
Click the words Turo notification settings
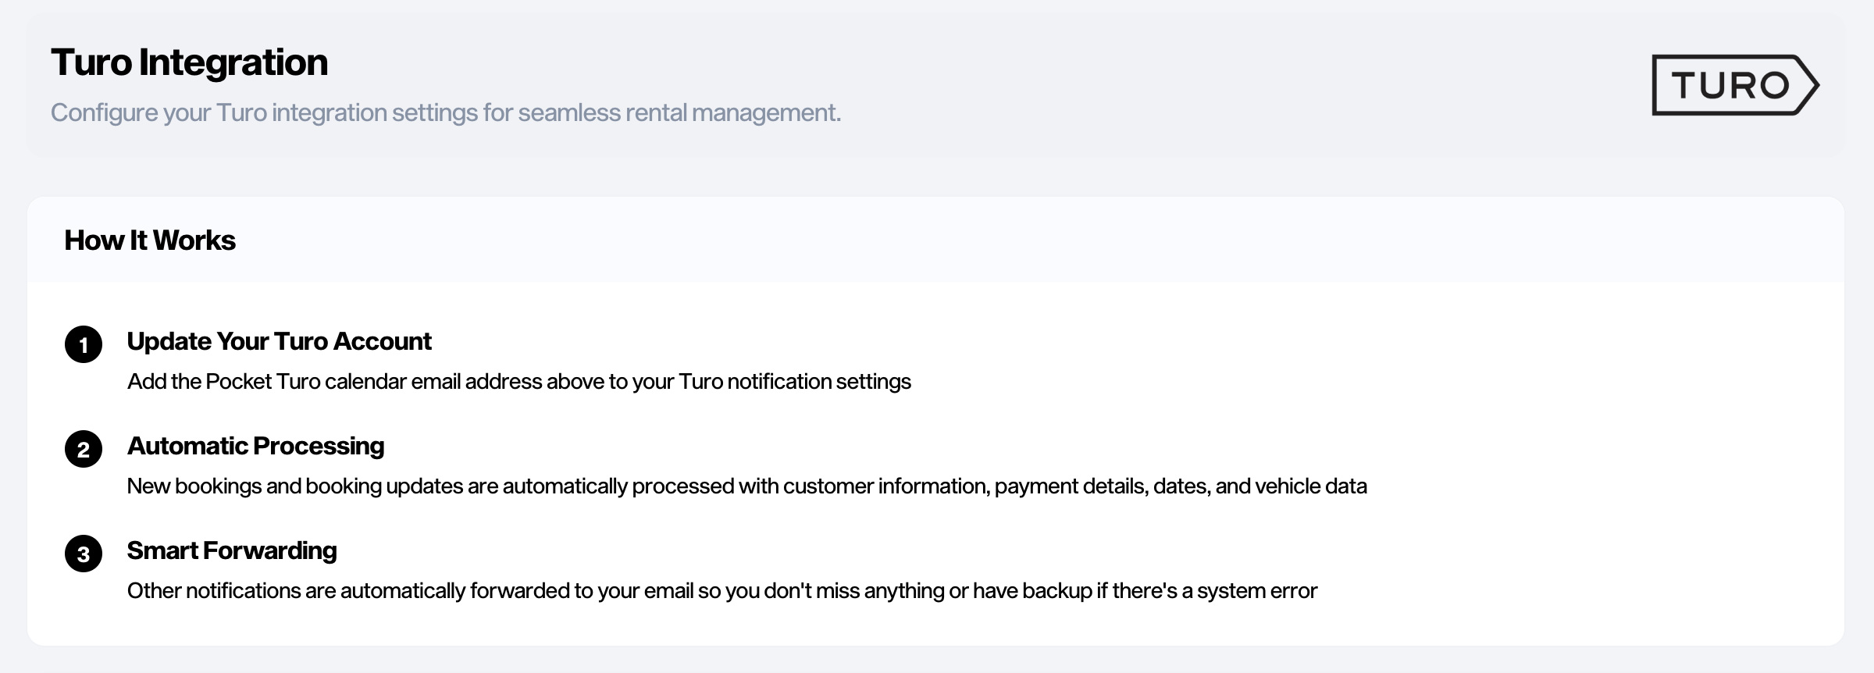click(x=794, y=382)
